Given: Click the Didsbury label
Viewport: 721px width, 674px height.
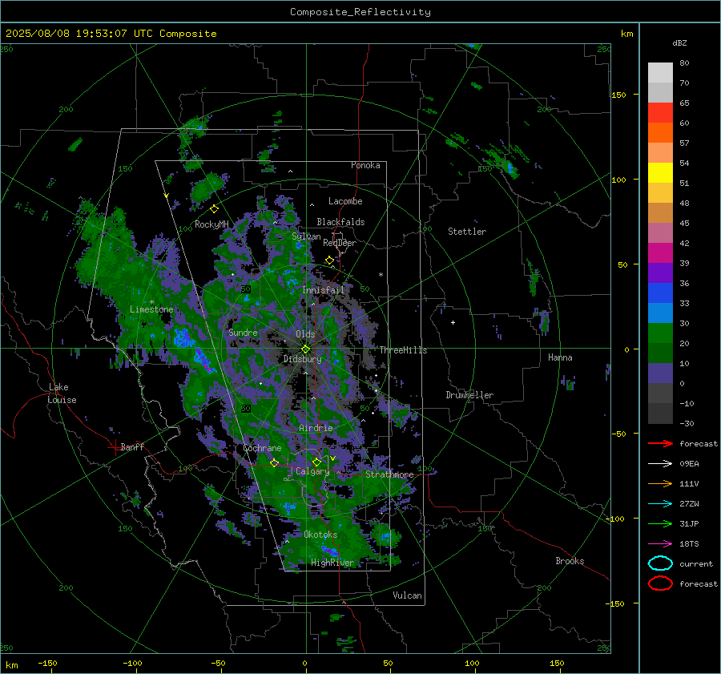Looking at the screenshot, I should pos(303,359).
